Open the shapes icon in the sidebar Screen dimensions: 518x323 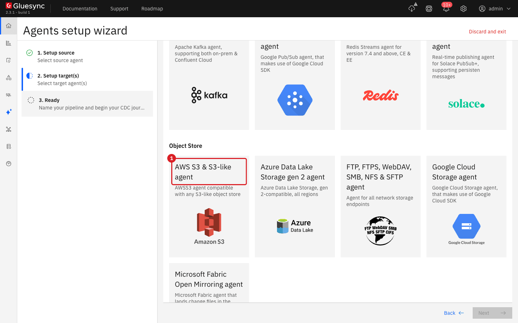coord(9,78)
